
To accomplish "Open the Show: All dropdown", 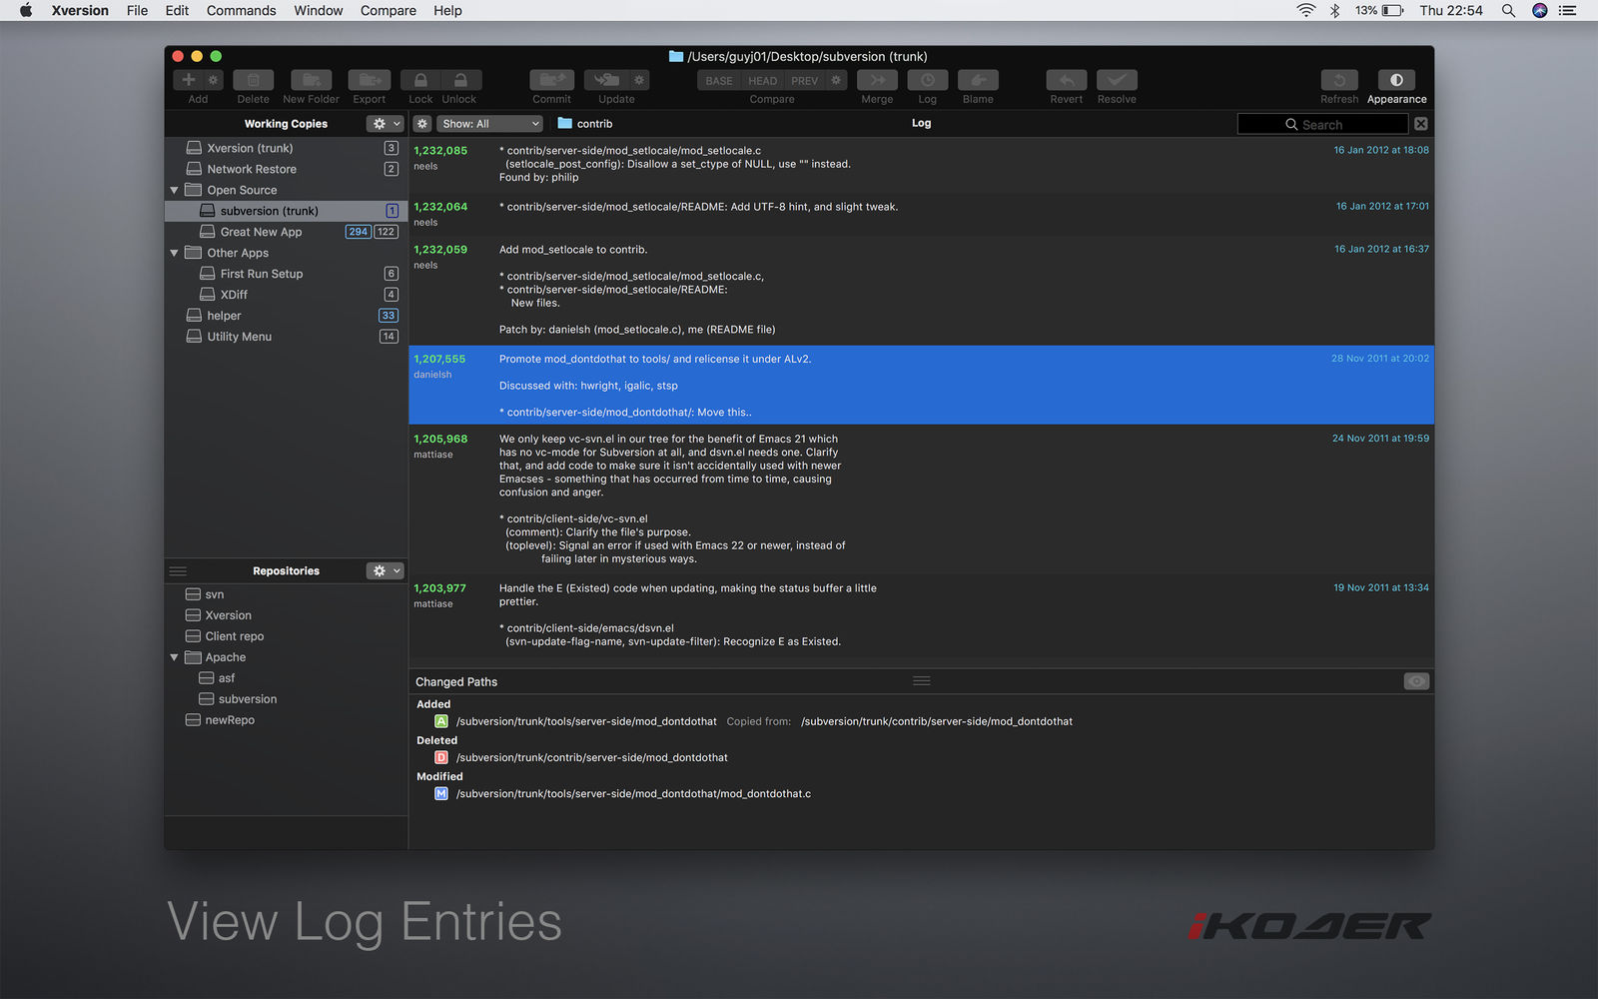I will [x=489, y=124].
